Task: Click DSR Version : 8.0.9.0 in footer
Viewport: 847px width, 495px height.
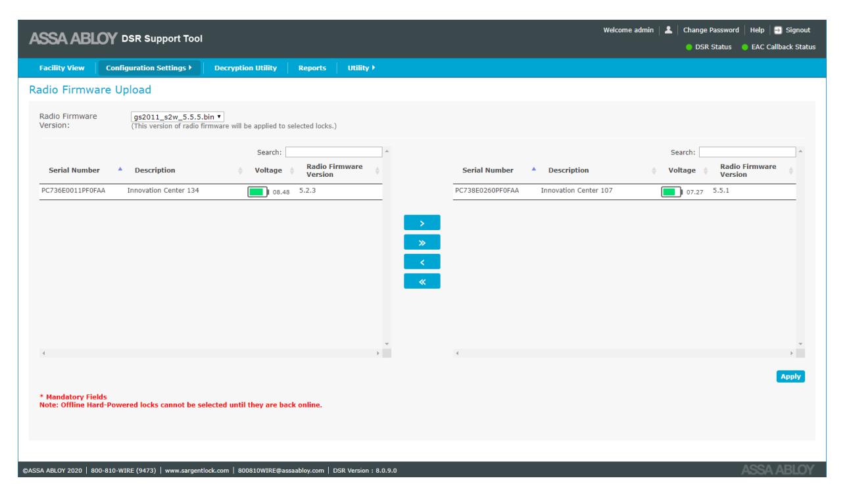Action: (365, 470)
